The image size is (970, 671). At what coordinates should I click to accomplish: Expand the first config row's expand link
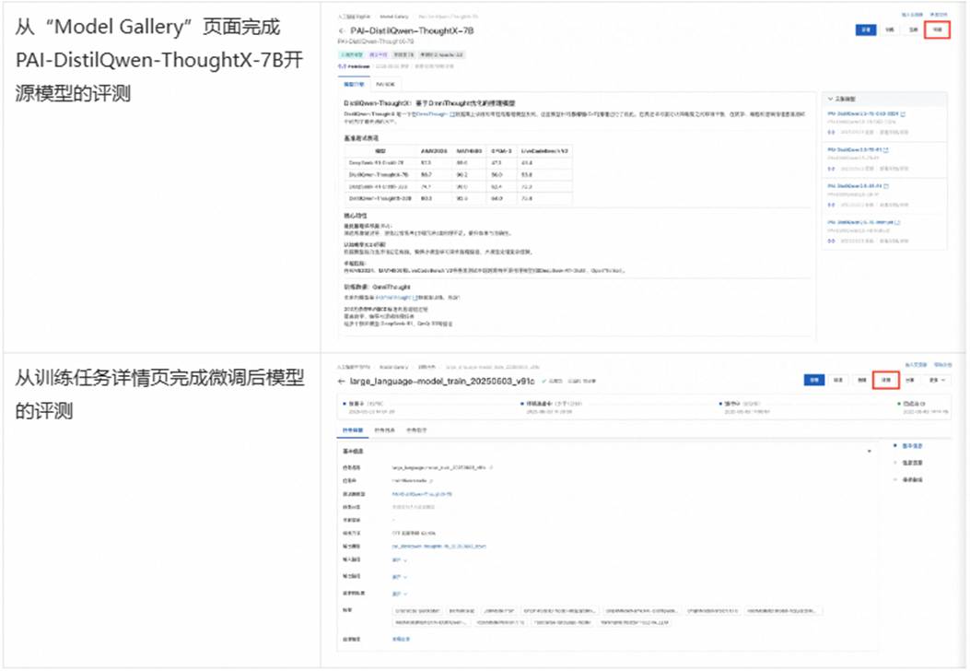coord(399,560)
